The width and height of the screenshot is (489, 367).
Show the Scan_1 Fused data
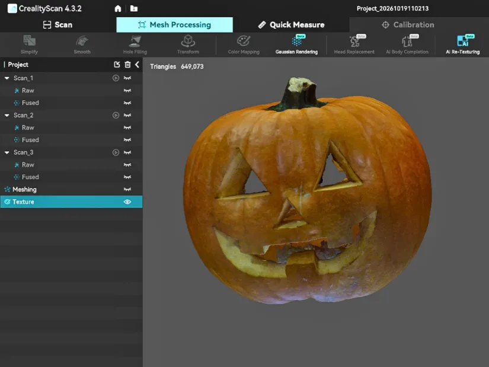(127, 103)
